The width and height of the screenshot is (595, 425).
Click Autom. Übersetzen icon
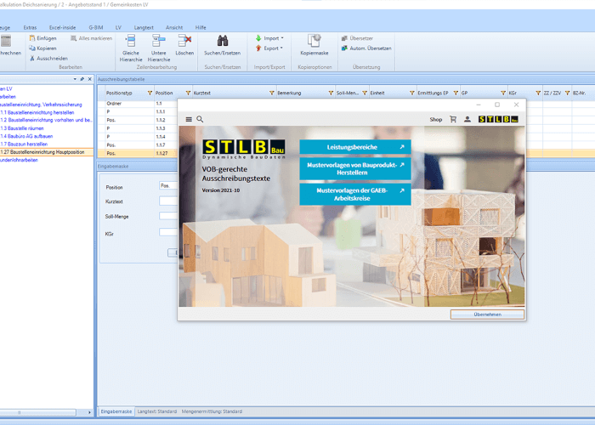pyautogui.click(x=344, y=48)
